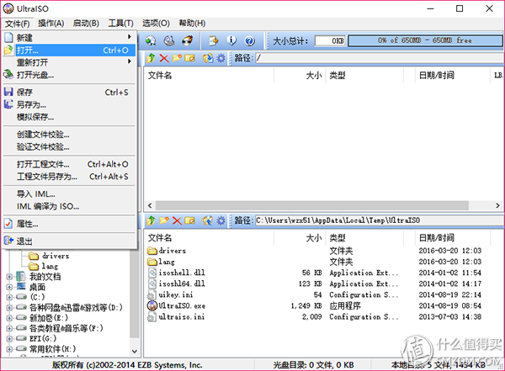This screenshot has width=505, height=371.
Task: Click the rename icon in the image pane toolbar
Action: [189, 58]
